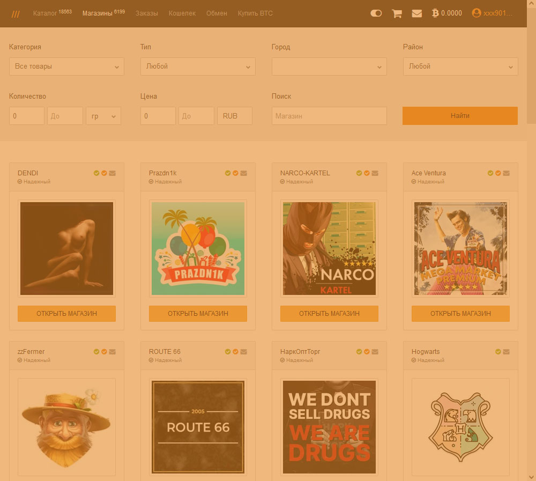Click ОТКРЫТЬ МАГАЗИН under DENDI

pos(66,313)
